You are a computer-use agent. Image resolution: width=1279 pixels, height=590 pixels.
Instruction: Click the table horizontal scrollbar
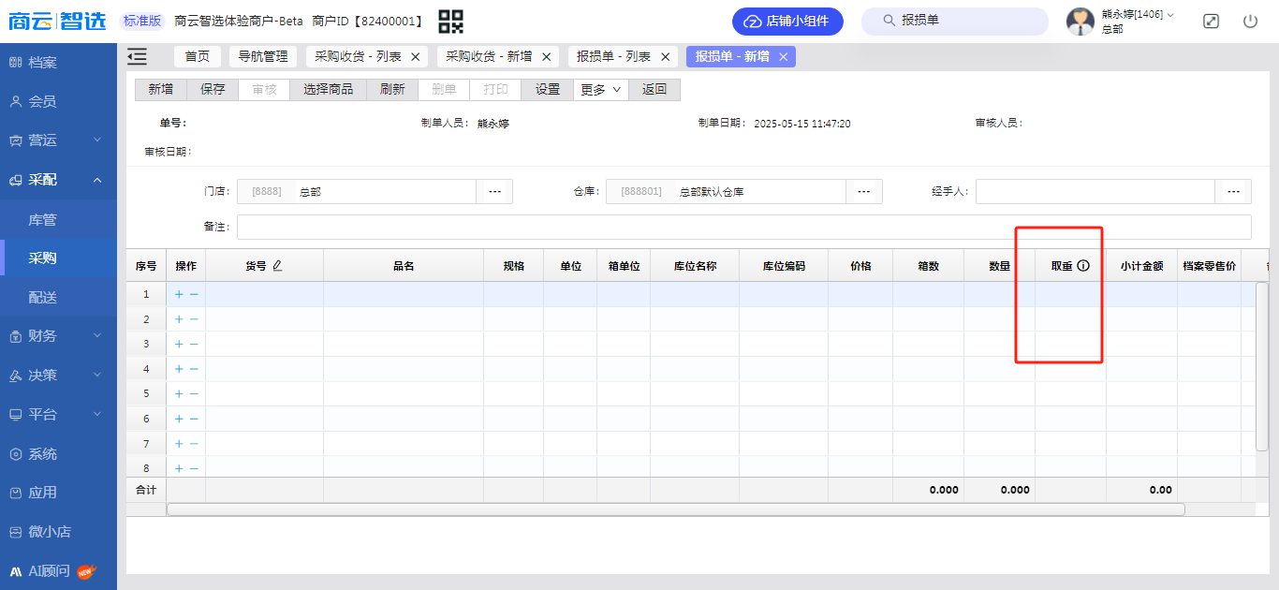pyautogui.click(x=675, y=509)
